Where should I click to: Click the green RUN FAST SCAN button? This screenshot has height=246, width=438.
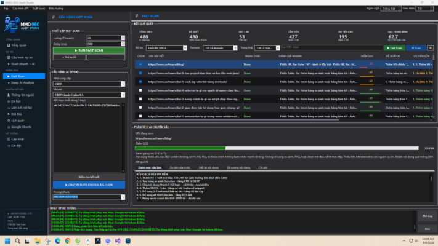89,50
